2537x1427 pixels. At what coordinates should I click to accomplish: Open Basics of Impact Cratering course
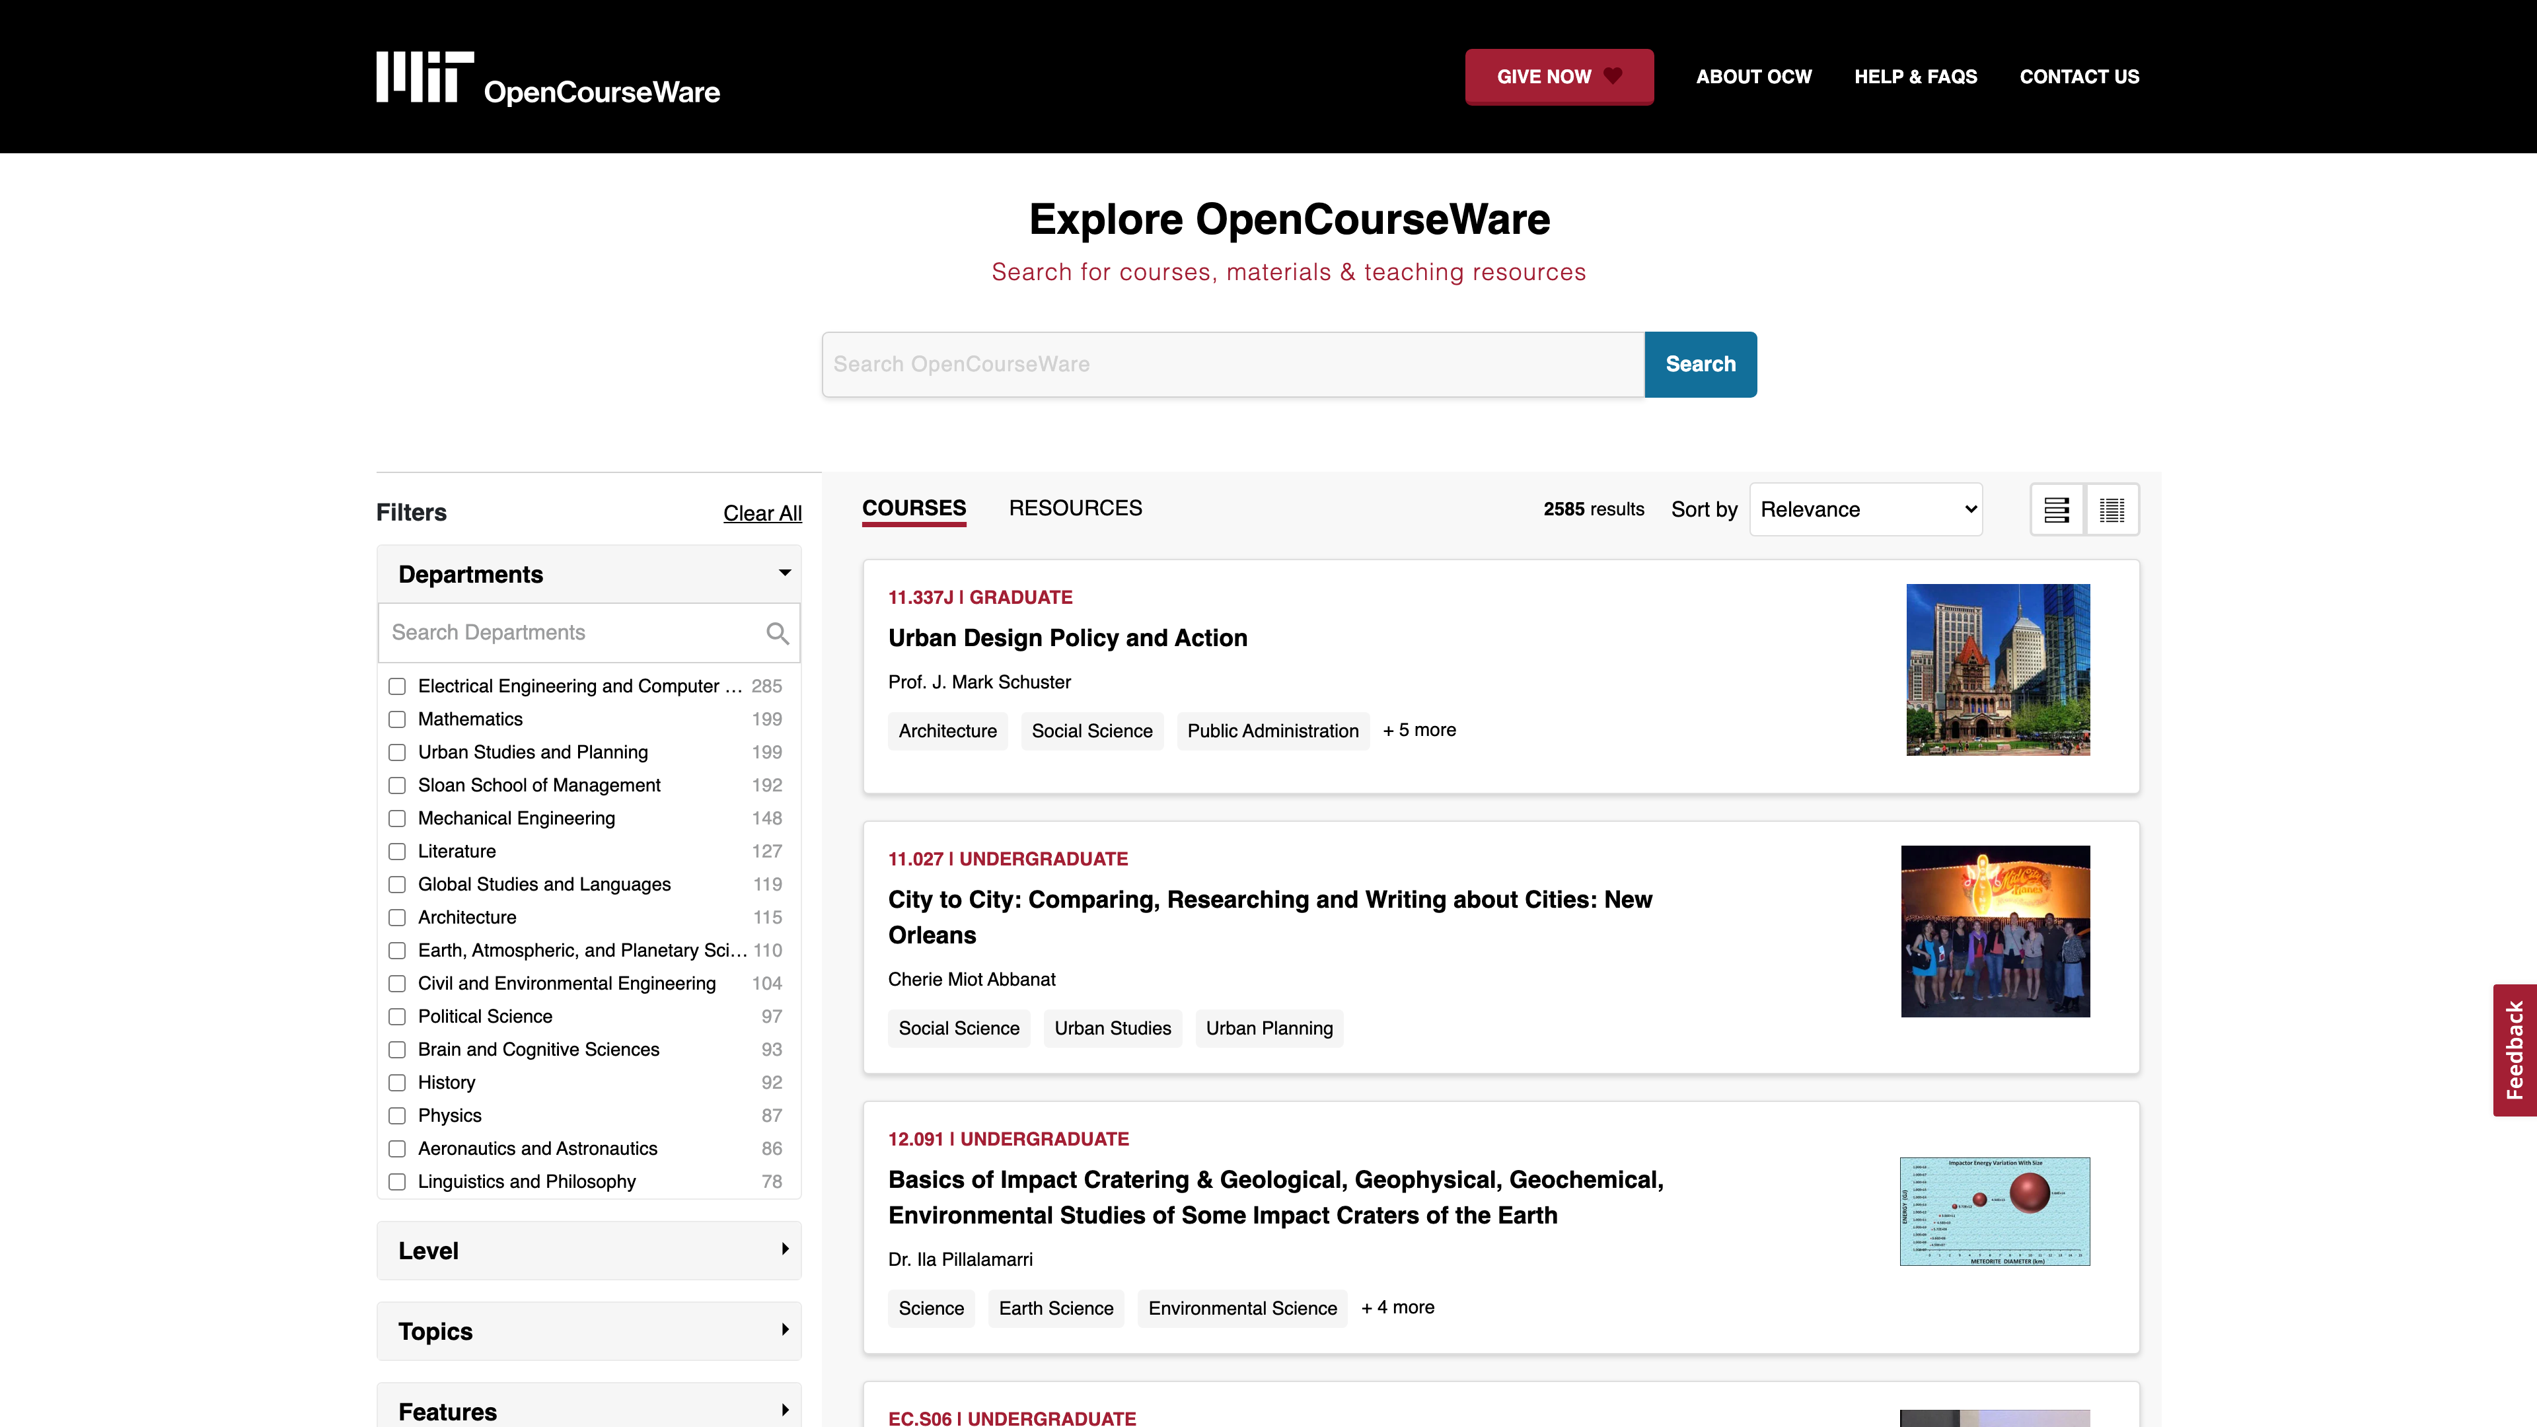pyautogui.click(x=1276, y=1198)
